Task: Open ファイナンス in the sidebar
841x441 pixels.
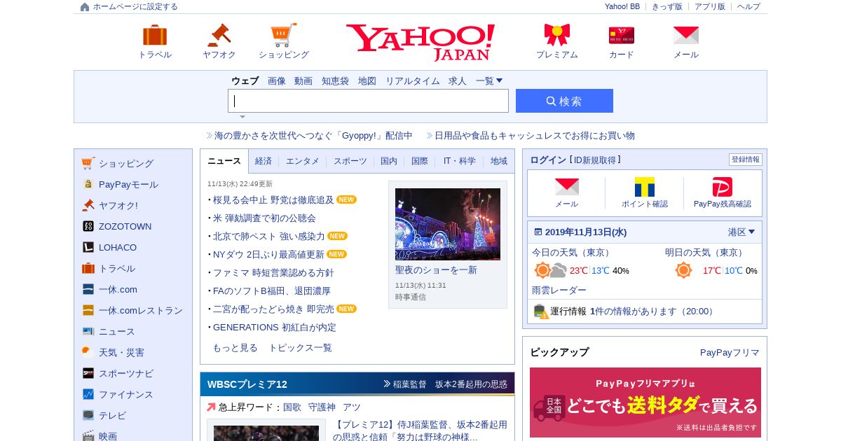Action: (126, 394)
